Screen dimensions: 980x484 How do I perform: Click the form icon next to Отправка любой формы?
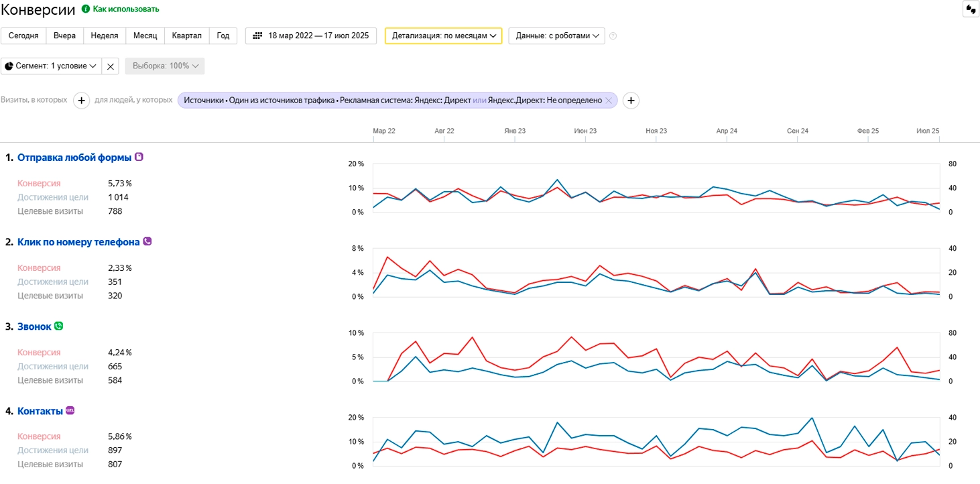tap(139, 157)
